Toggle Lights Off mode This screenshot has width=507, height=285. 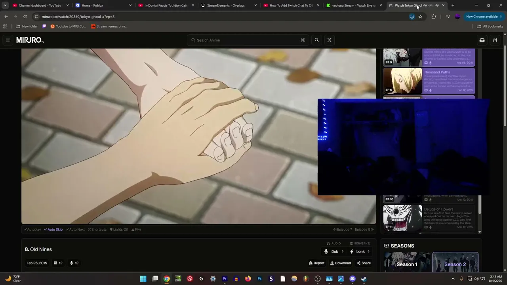click(119, 230)
